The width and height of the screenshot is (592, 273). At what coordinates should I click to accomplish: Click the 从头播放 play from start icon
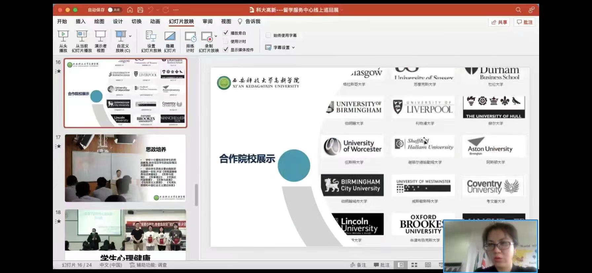coord(63,36)
